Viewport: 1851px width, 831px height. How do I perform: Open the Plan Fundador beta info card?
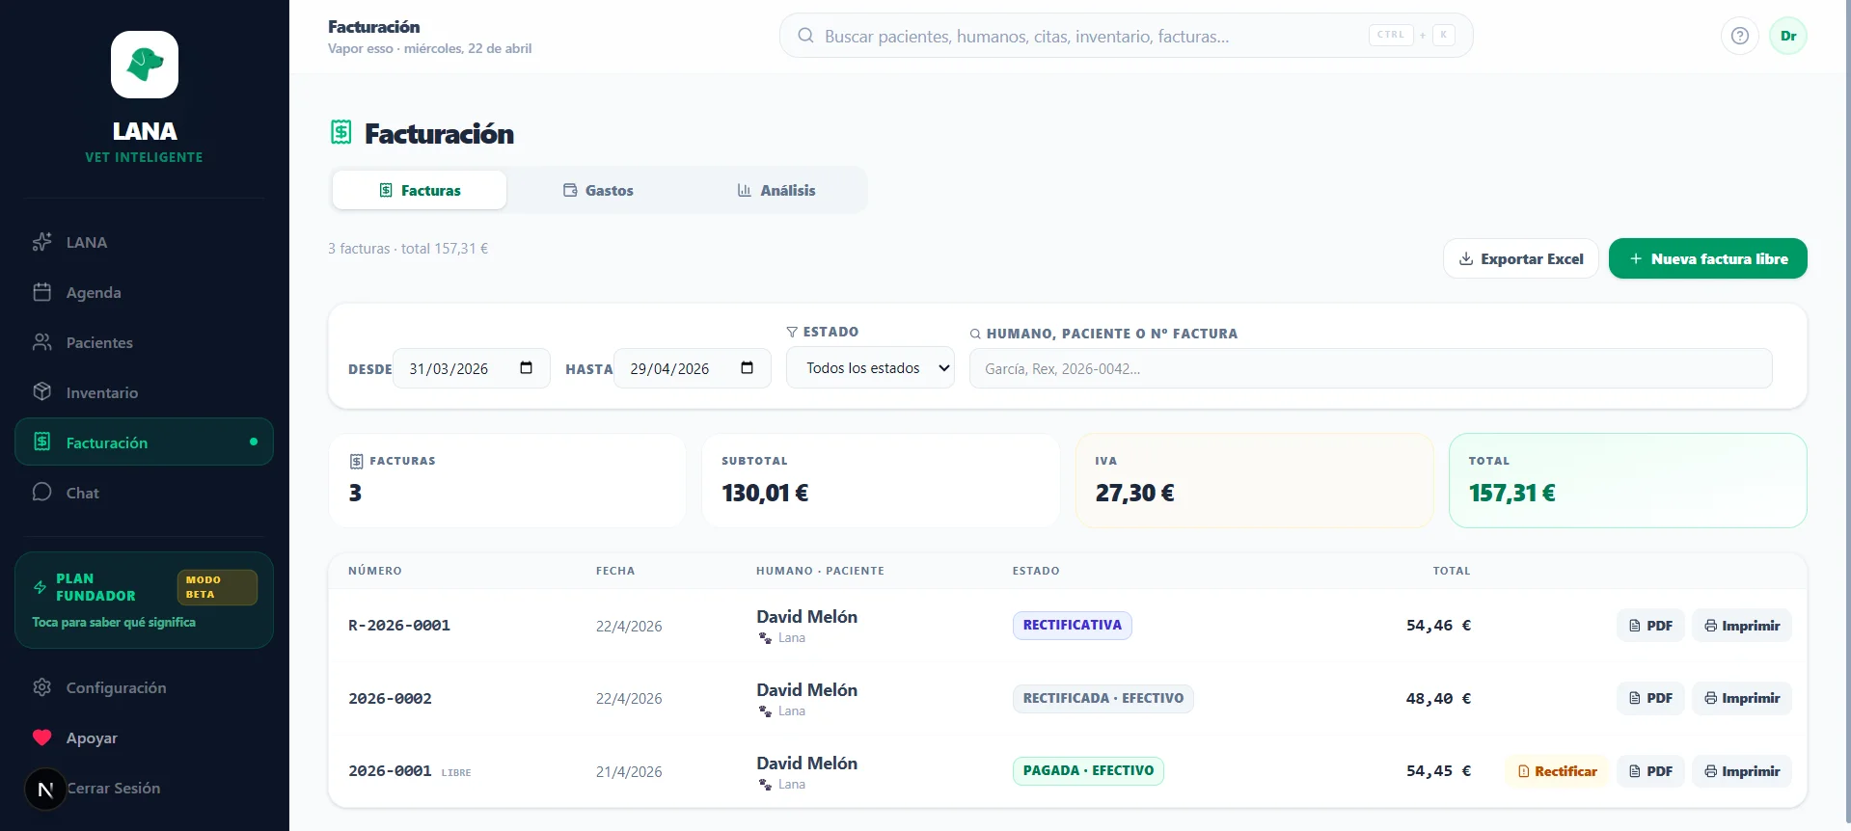[144, 600]
